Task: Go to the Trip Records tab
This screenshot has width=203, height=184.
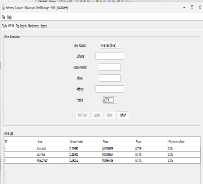Action: (x=22, y=26)
